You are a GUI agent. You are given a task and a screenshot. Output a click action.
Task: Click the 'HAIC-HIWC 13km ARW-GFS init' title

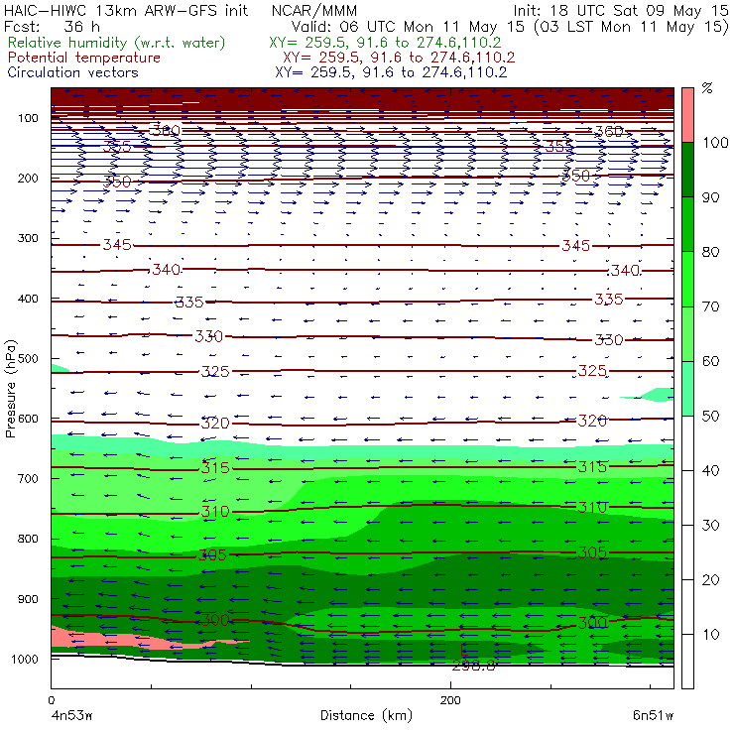(126, 10)
